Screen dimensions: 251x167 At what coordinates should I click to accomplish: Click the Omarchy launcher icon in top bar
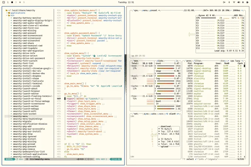coord(3,2)
